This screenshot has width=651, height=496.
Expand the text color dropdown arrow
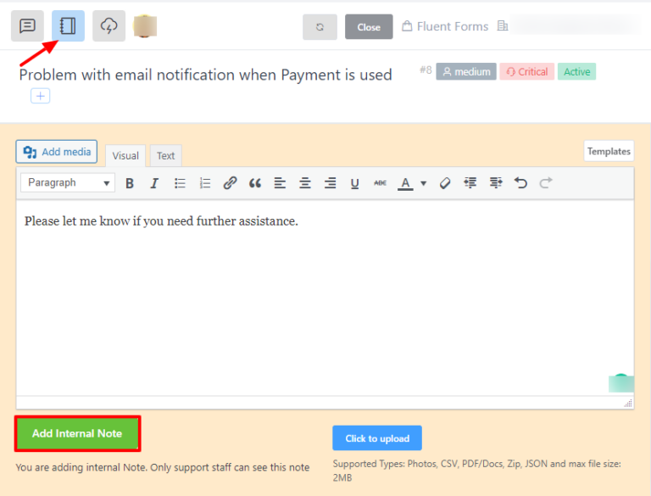(423, 183)
